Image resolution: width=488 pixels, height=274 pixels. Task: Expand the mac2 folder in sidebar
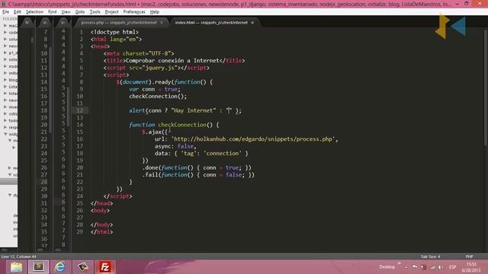tap(5, 26)
